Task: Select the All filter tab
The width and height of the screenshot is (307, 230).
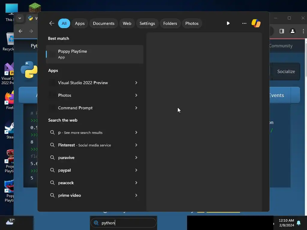Action: (64, 23)
